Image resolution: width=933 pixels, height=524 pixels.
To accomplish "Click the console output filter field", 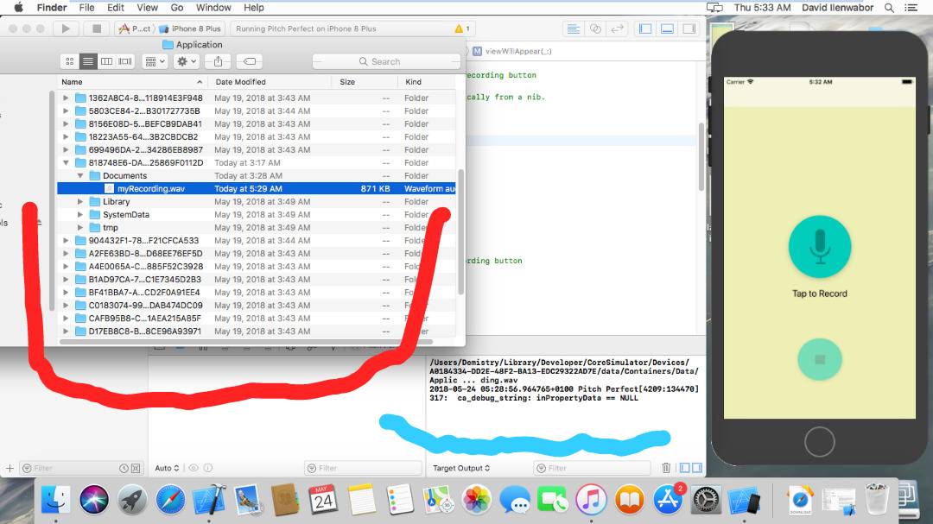I will click(592, 468).
